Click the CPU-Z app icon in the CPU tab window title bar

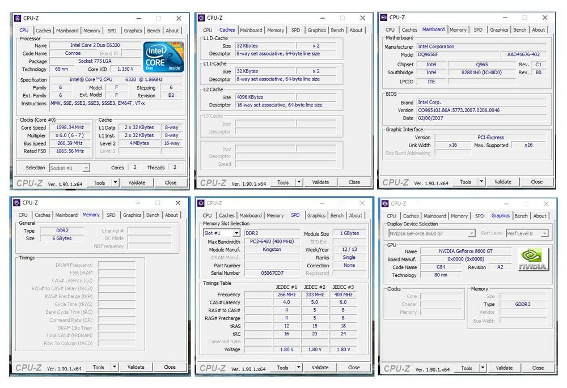coord(18,18)
